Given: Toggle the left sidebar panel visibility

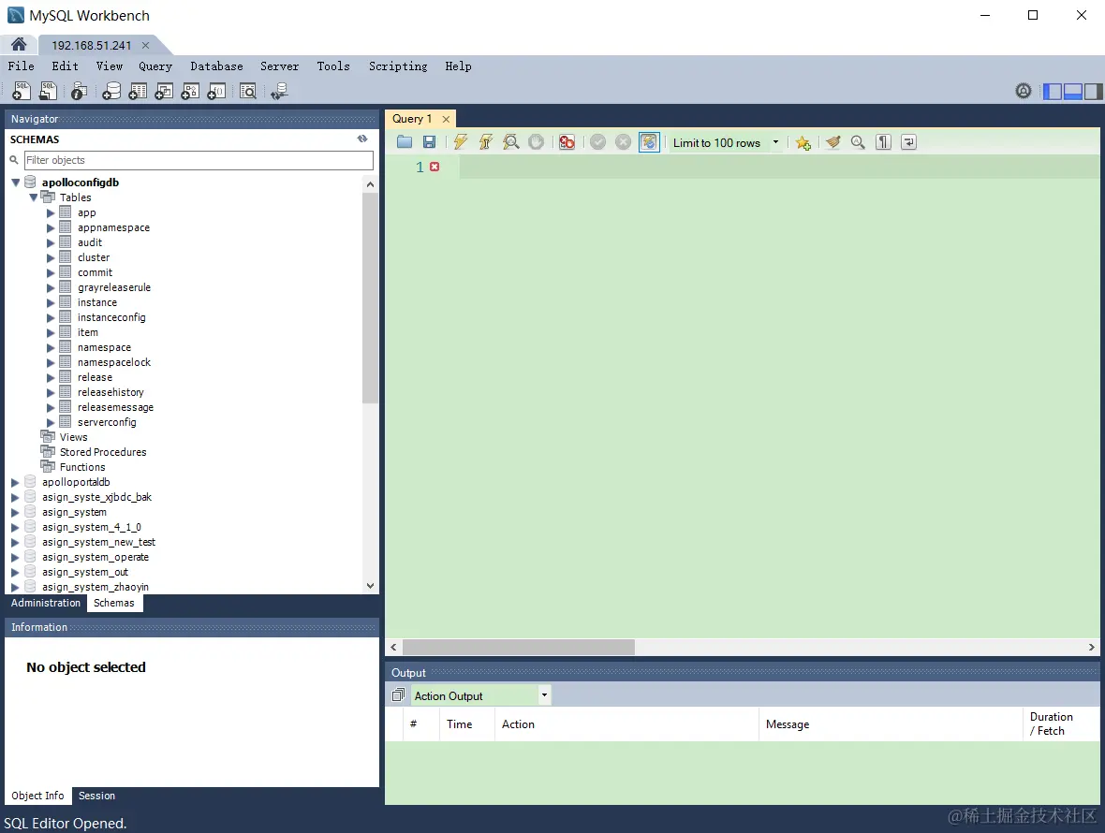Looking at the screenshot, I should click(x=1053, y=91).
